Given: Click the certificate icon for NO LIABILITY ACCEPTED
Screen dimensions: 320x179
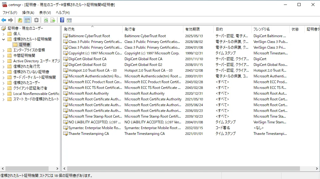Looking at the screenshot, I should [x=66, y=122].
